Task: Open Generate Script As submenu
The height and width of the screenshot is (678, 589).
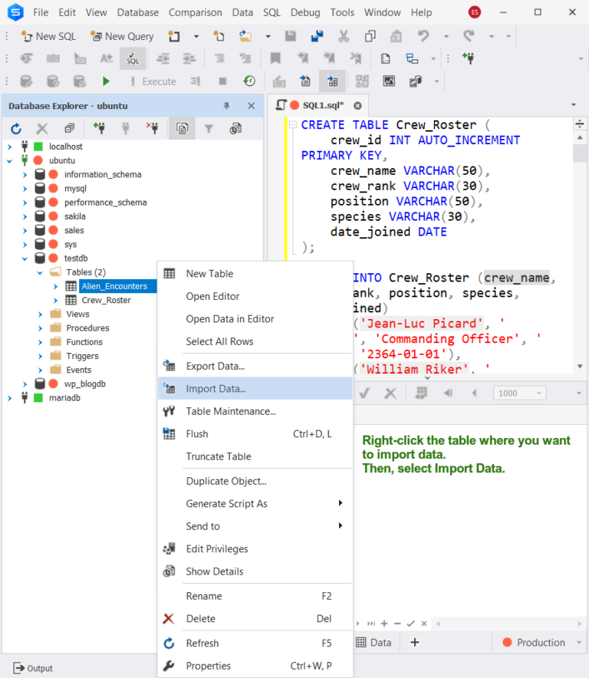Action: click(255, 503)
